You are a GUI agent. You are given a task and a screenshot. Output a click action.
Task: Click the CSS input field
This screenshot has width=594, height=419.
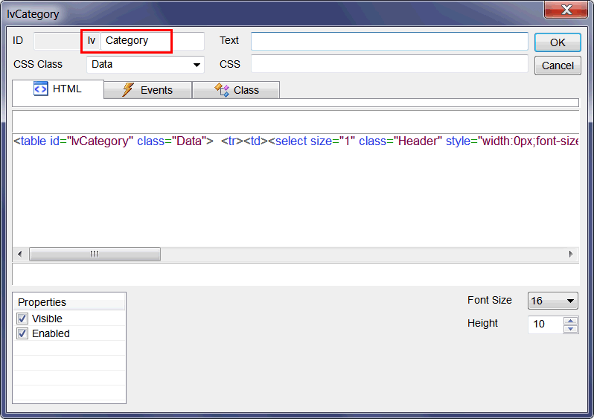point(389,64)
